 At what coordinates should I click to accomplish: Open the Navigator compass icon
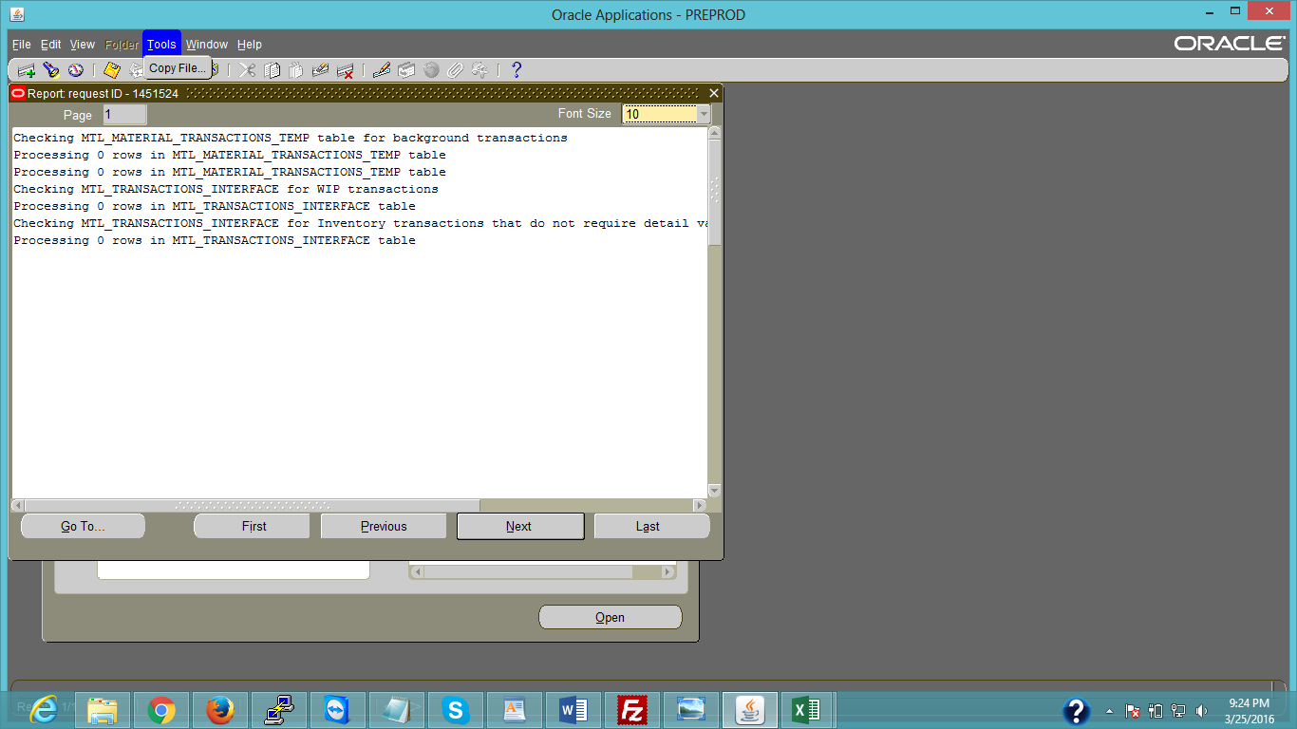tap(75, 70)
